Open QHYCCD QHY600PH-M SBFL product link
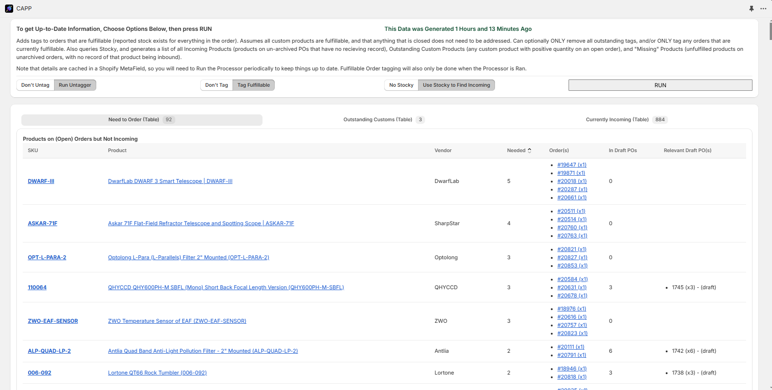Screen dimensions: 772x390 [226, 287]
